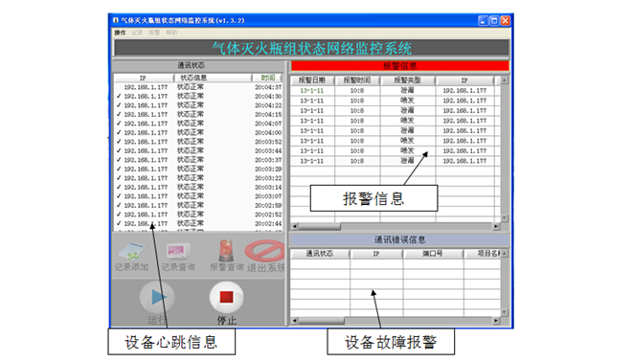The height and width of the screenshot is (362, 633).
Task: Click alarm table's right horizontal scroll arrow
Action: click(496, 226)
